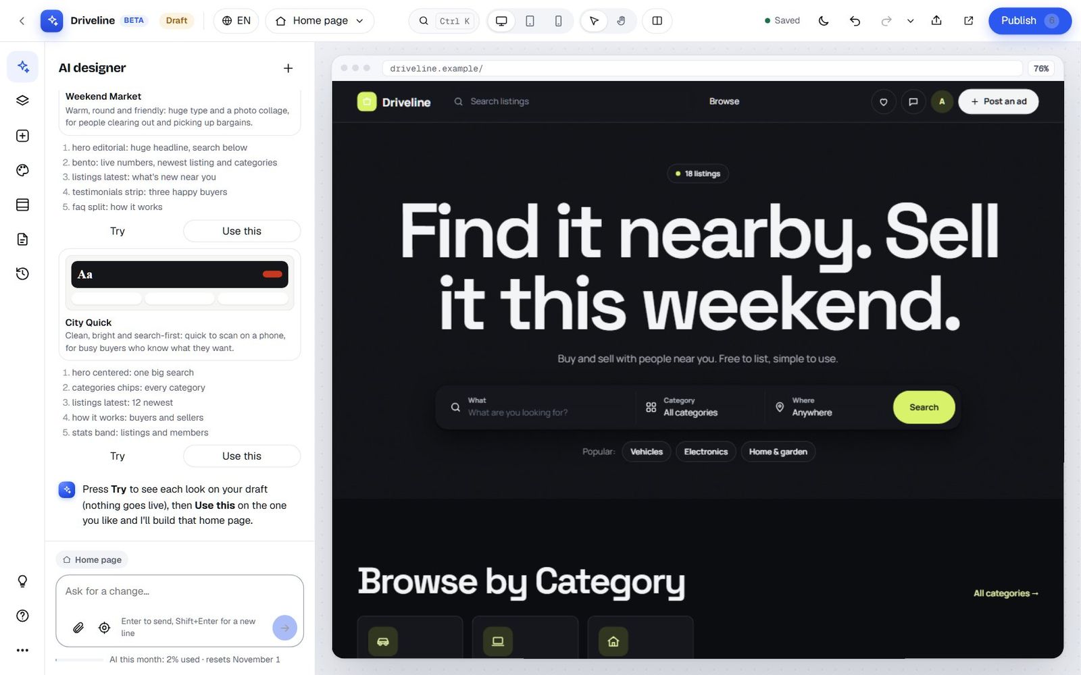The height and width of the screenshot is (675, 1081).
Task: Switch to desktop viewport preview
Action: point(501,21)
